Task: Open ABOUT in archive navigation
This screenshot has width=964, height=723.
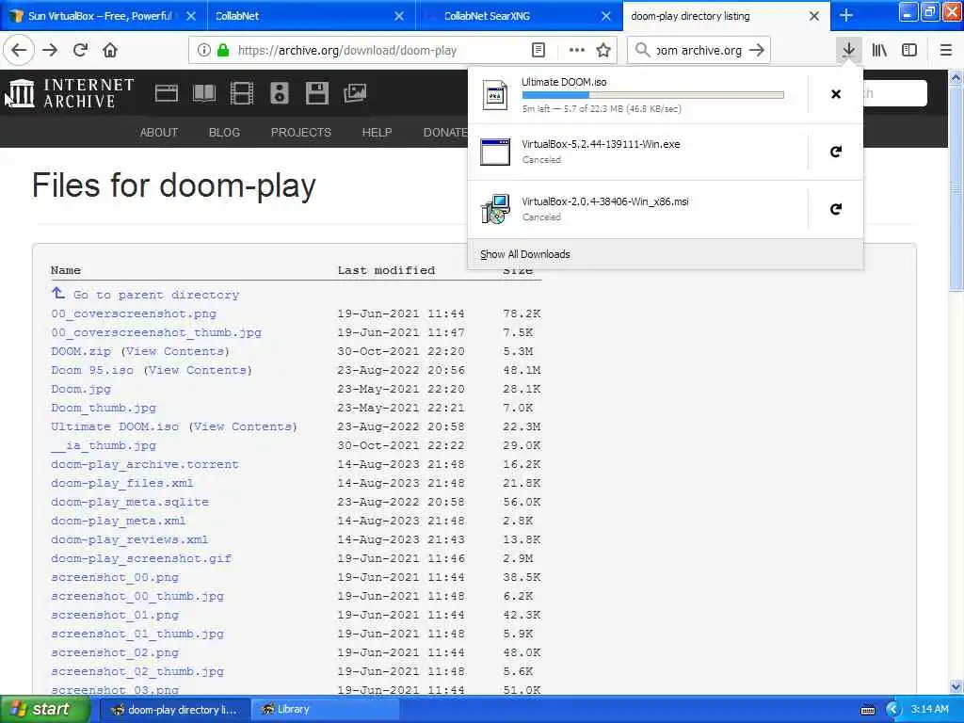Action: point(158,132)
